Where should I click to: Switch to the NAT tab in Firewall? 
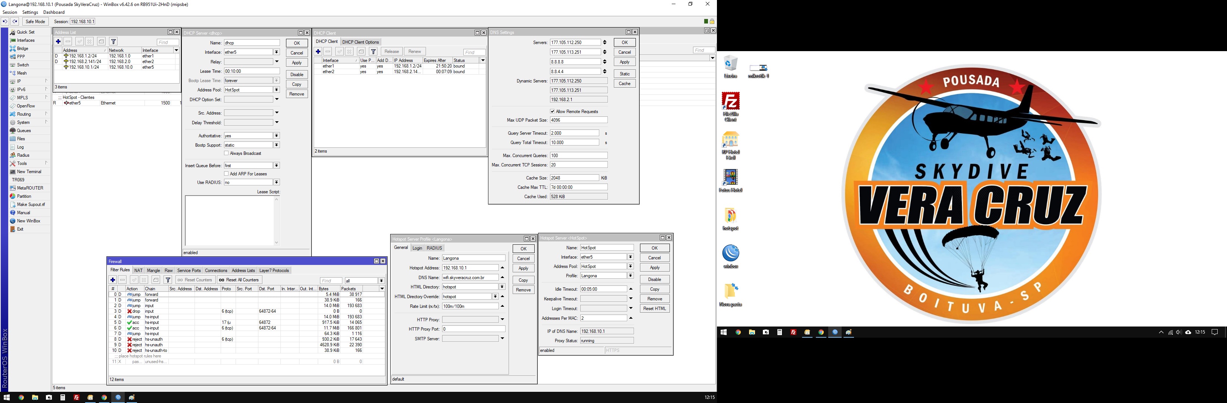(138, 270)
